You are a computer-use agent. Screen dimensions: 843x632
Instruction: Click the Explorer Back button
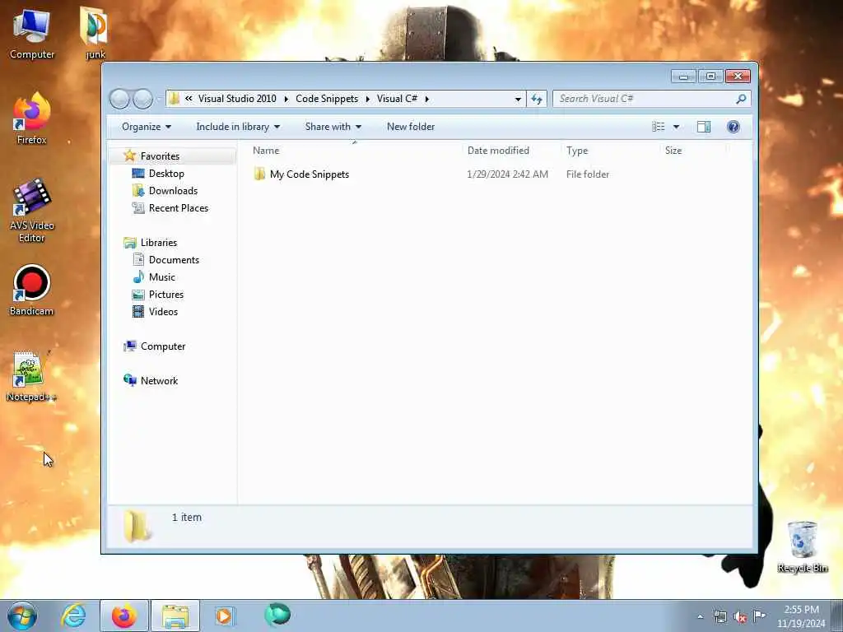point(119,99)
